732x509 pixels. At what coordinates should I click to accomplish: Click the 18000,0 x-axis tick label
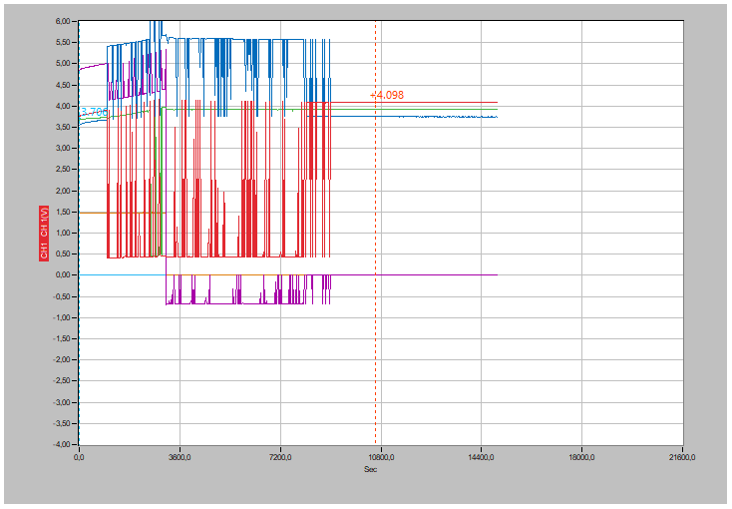pyautogui.click(x=582, y=457)
